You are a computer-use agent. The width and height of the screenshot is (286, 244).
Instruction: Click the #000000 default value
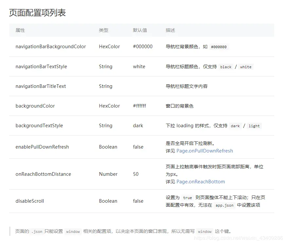pos(143,47)
